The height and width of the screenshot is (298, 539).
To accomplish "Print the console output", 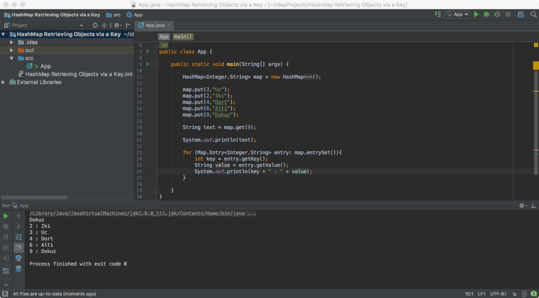I will pyautogui.click(x=18, y=258).
